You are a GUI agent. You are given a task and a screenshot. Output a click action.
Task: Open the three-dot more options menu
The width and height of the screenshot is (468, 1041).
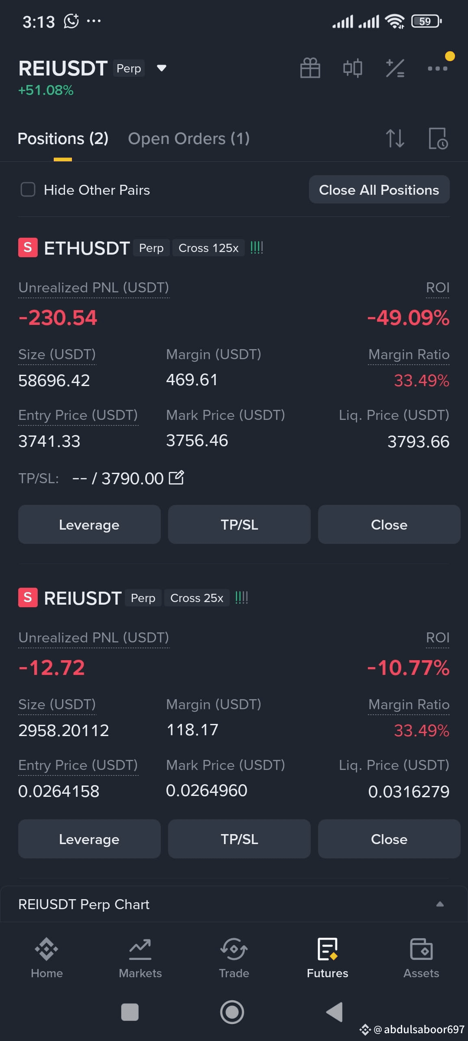(437, 68)
